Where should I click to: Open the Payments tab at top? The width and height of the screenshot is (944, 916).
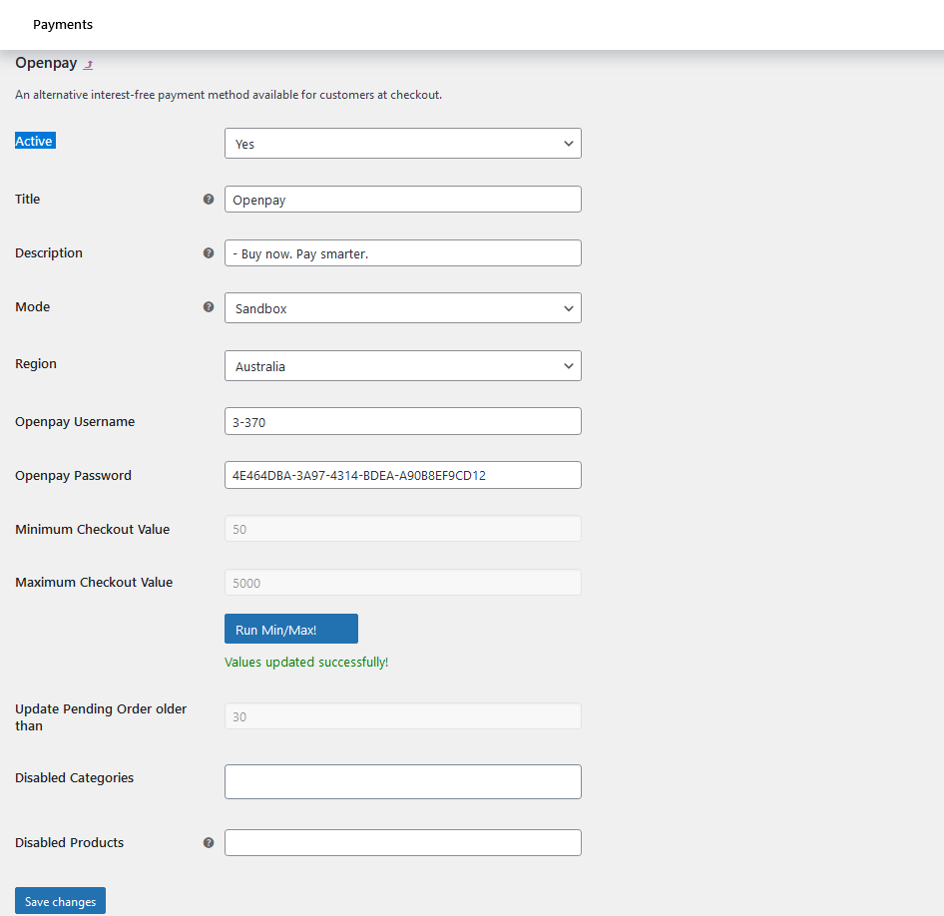63,24
